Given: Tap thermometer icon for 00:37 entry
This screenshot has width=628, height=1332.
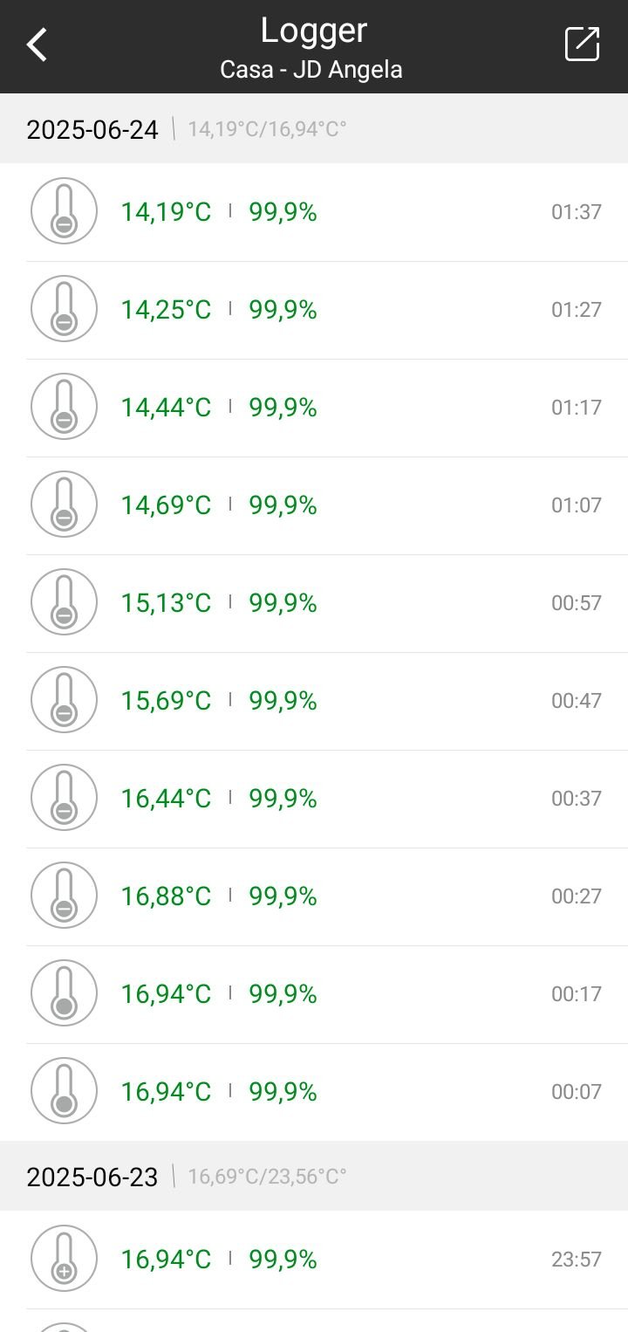Looking at the screenshot, I should [64, 798].
